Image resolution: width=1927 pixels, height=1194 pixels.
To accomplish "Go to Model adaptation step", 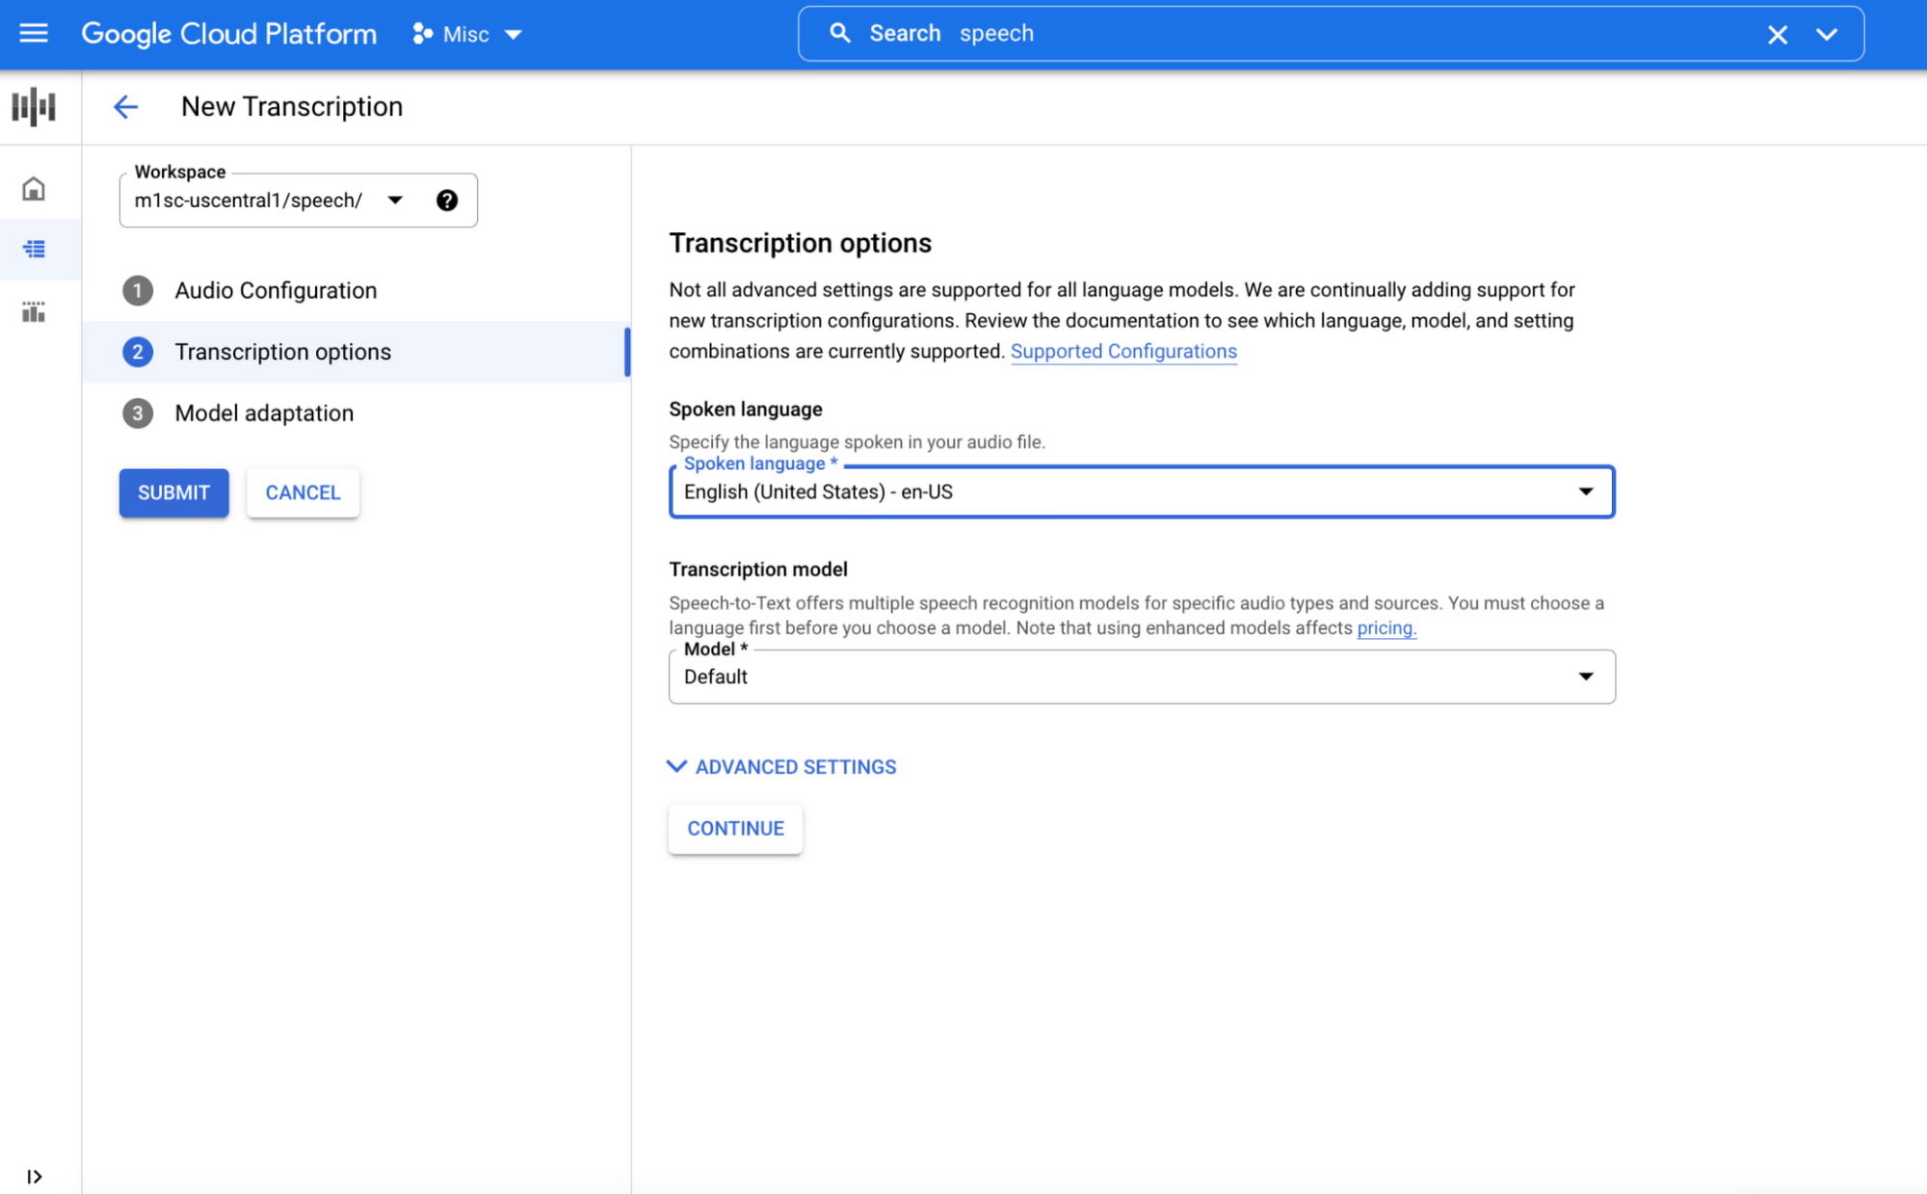I will (356, 413).
